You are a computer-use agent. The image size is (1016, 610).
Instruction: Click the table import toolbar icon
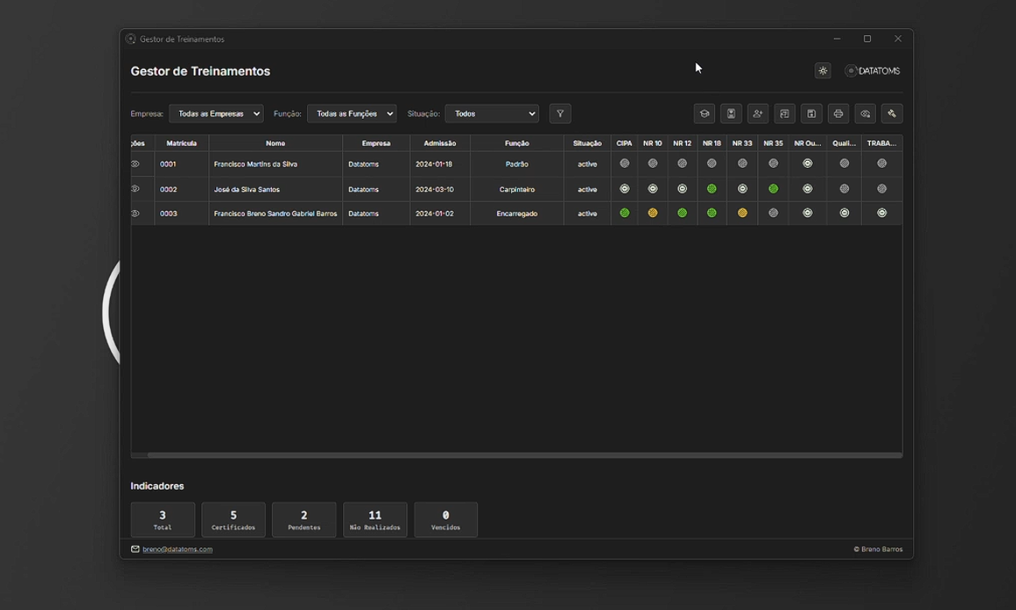785,114
